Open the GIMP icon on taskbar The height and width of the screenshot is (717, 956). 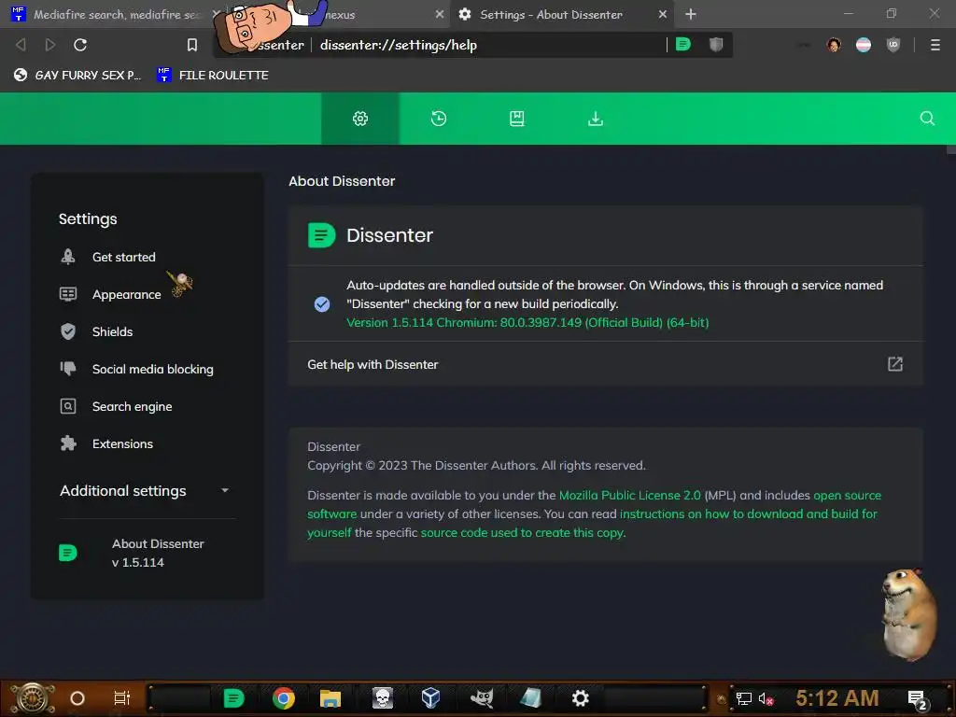coord(482,698)
